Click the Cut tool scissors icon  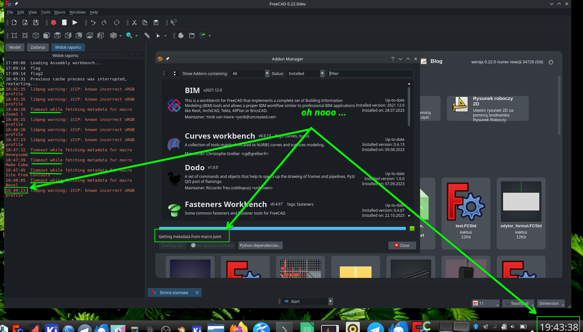tap(134, 22)
